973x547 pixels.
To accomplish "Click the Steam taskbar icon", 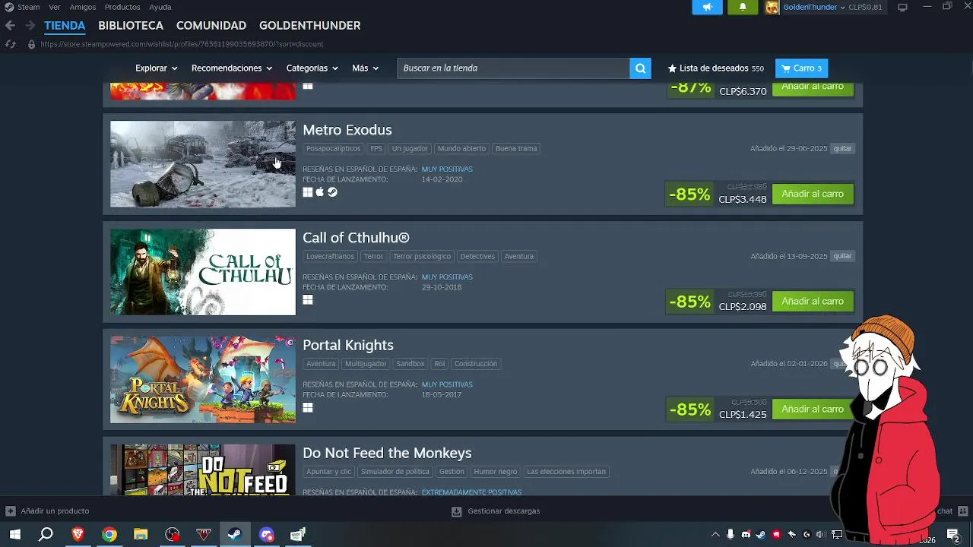I will (x=235, y=535).
